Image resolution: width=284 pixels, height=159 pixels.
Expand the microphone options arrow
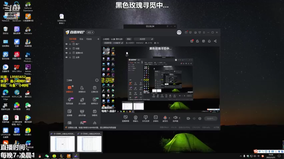point(169,118)
